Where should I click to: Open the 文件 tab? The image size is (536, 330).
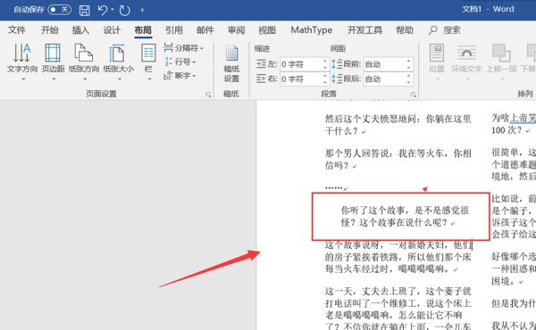17,30
